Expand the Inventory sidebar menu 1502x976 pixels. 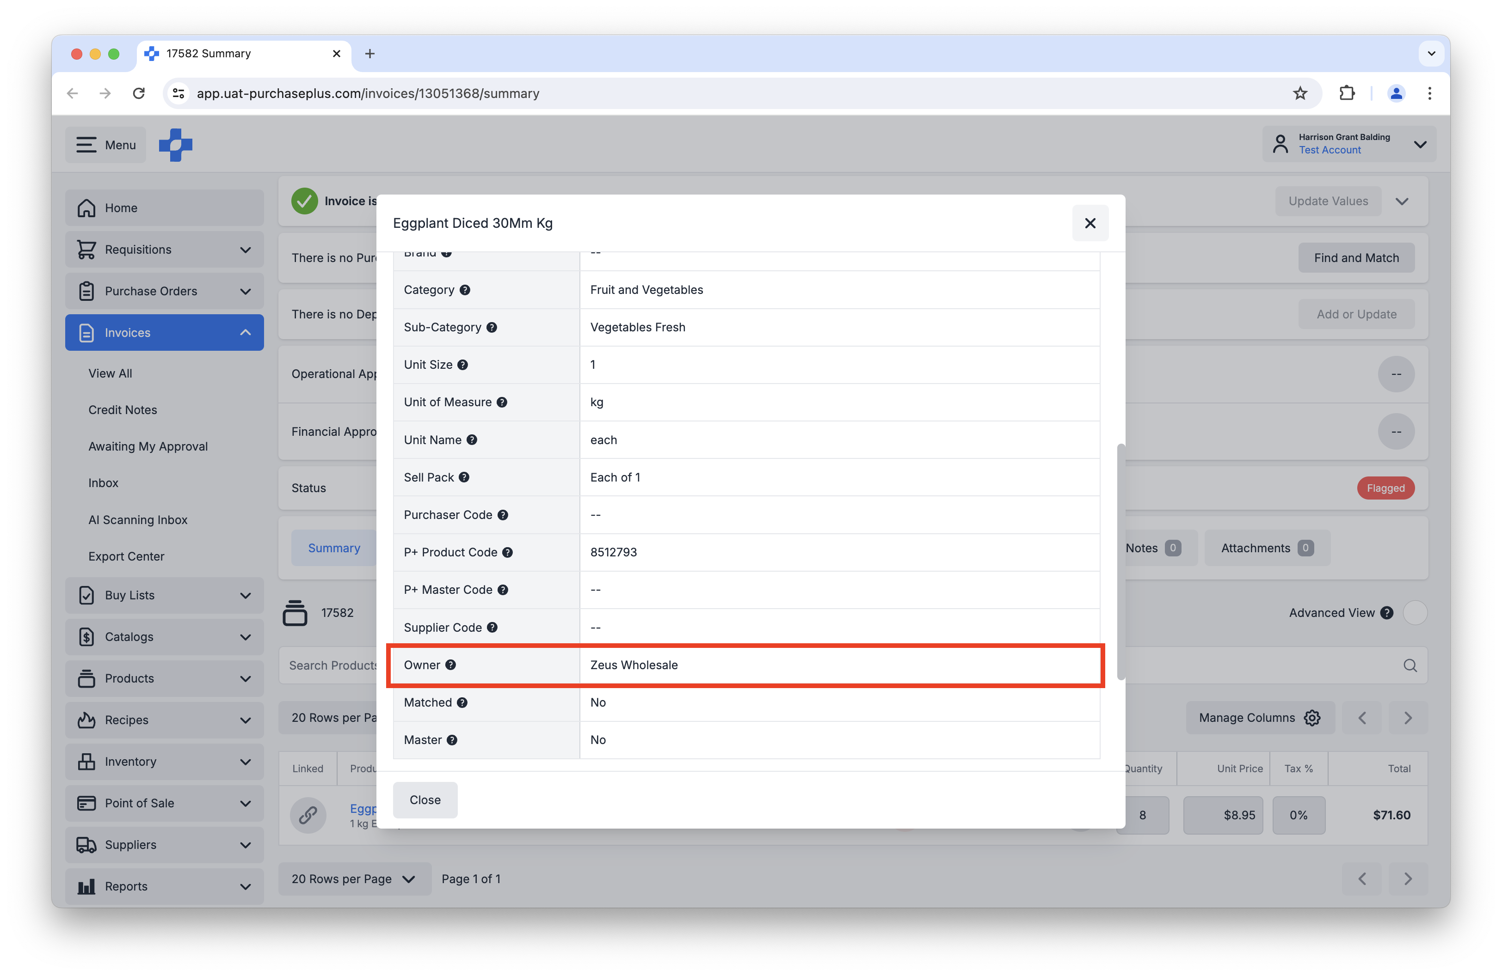point(165,762)
